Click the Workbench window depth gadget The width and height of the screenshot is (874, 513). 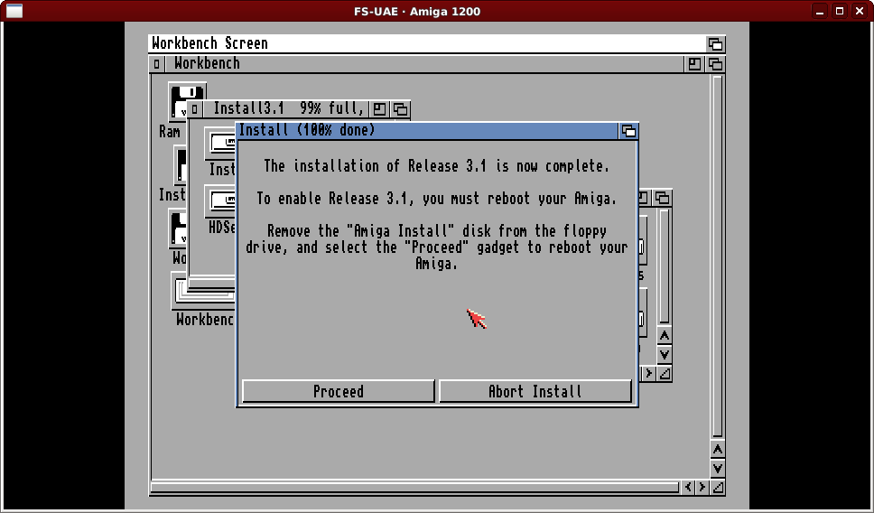coord(715,64)
